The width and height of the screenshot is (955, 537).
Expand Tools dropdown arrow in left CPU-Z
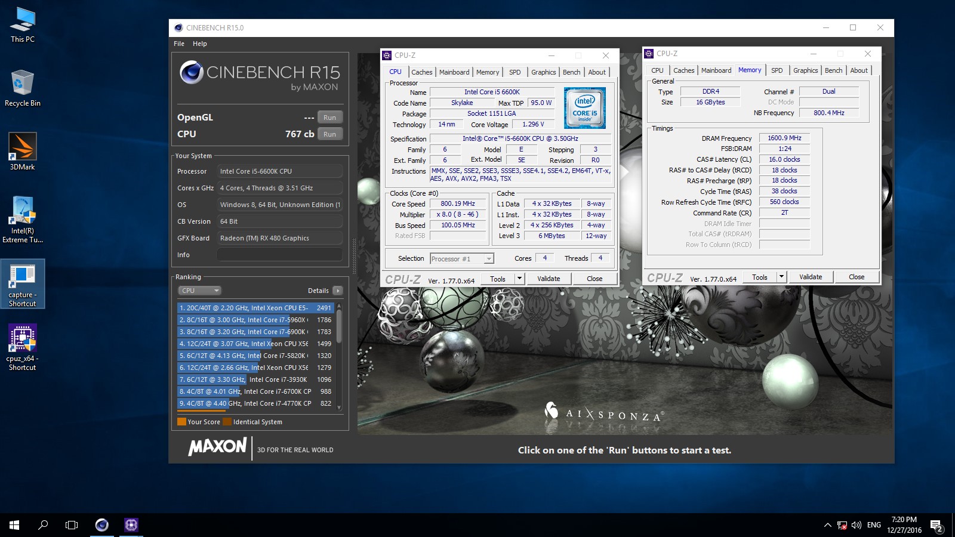pyautogui.click(x=519, y=279)
